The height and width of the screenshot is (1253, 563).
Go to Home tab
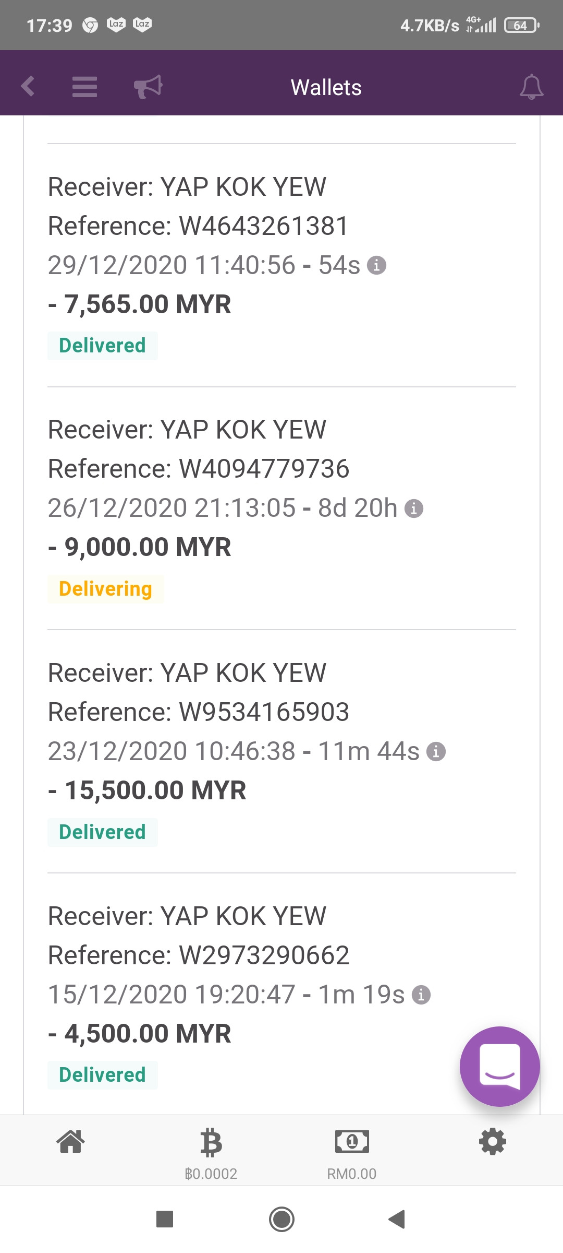[x=70, y=1141]
